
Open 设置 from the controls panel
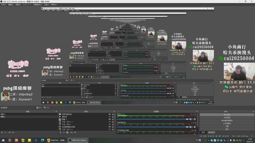point(227,126)
